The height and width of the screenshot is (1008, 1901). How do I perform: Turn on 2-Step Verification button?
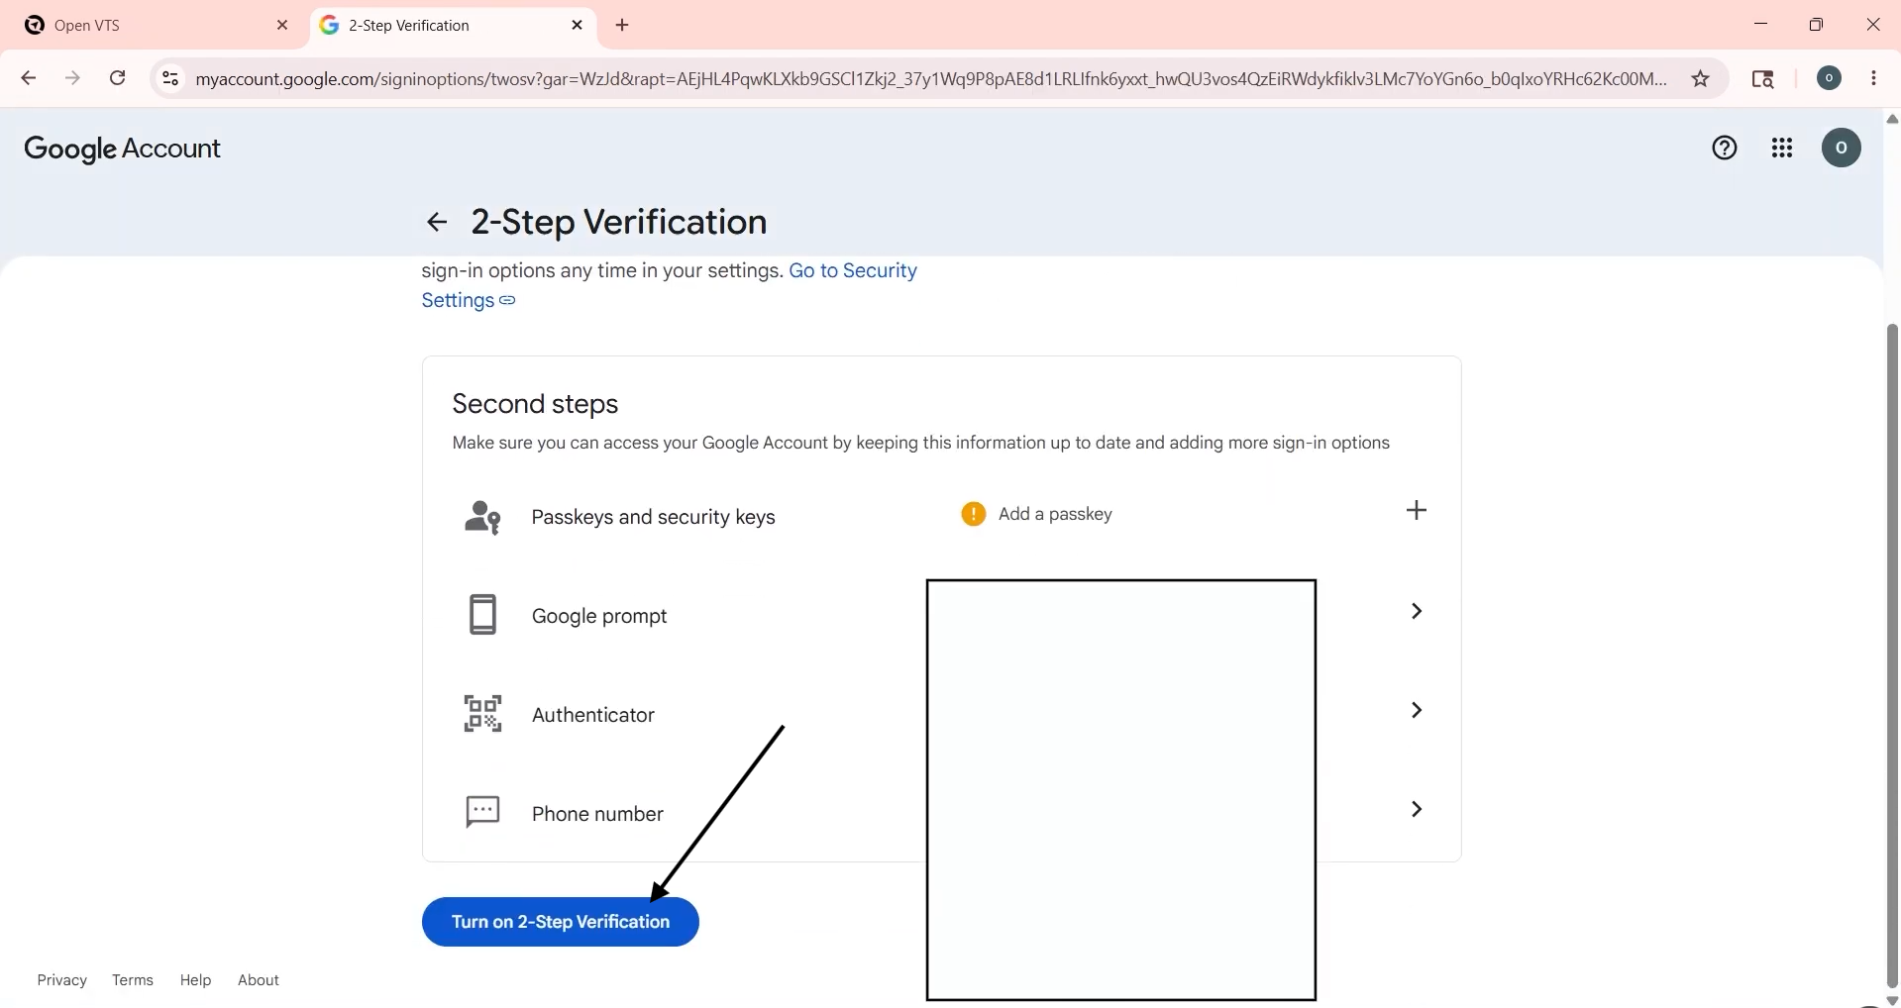pos(561,923)
